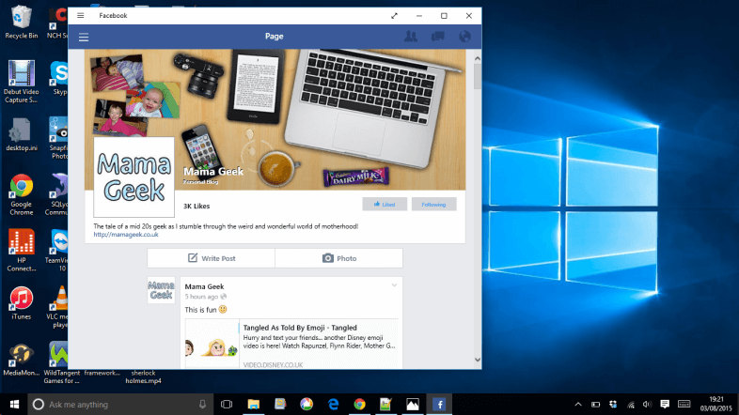Toggle fullscreen with the expand arrows icon
This screenshot has height=415, width=739.
(394, 16)
